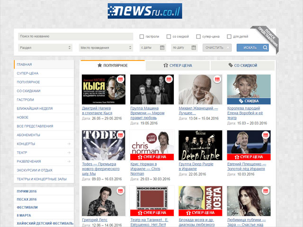Click СУПЕР-ЦЕНА banner on Театр на Таганке poster
The height and width of the screenshot is (227, 303).
pyautogui.click(x=152, y=213)
